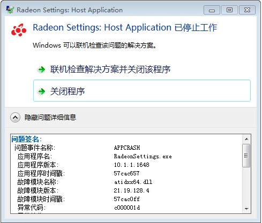Screen dimensions: 262x223
Task: Click fault module atidxx64.dll
Action: pos(133,182)
